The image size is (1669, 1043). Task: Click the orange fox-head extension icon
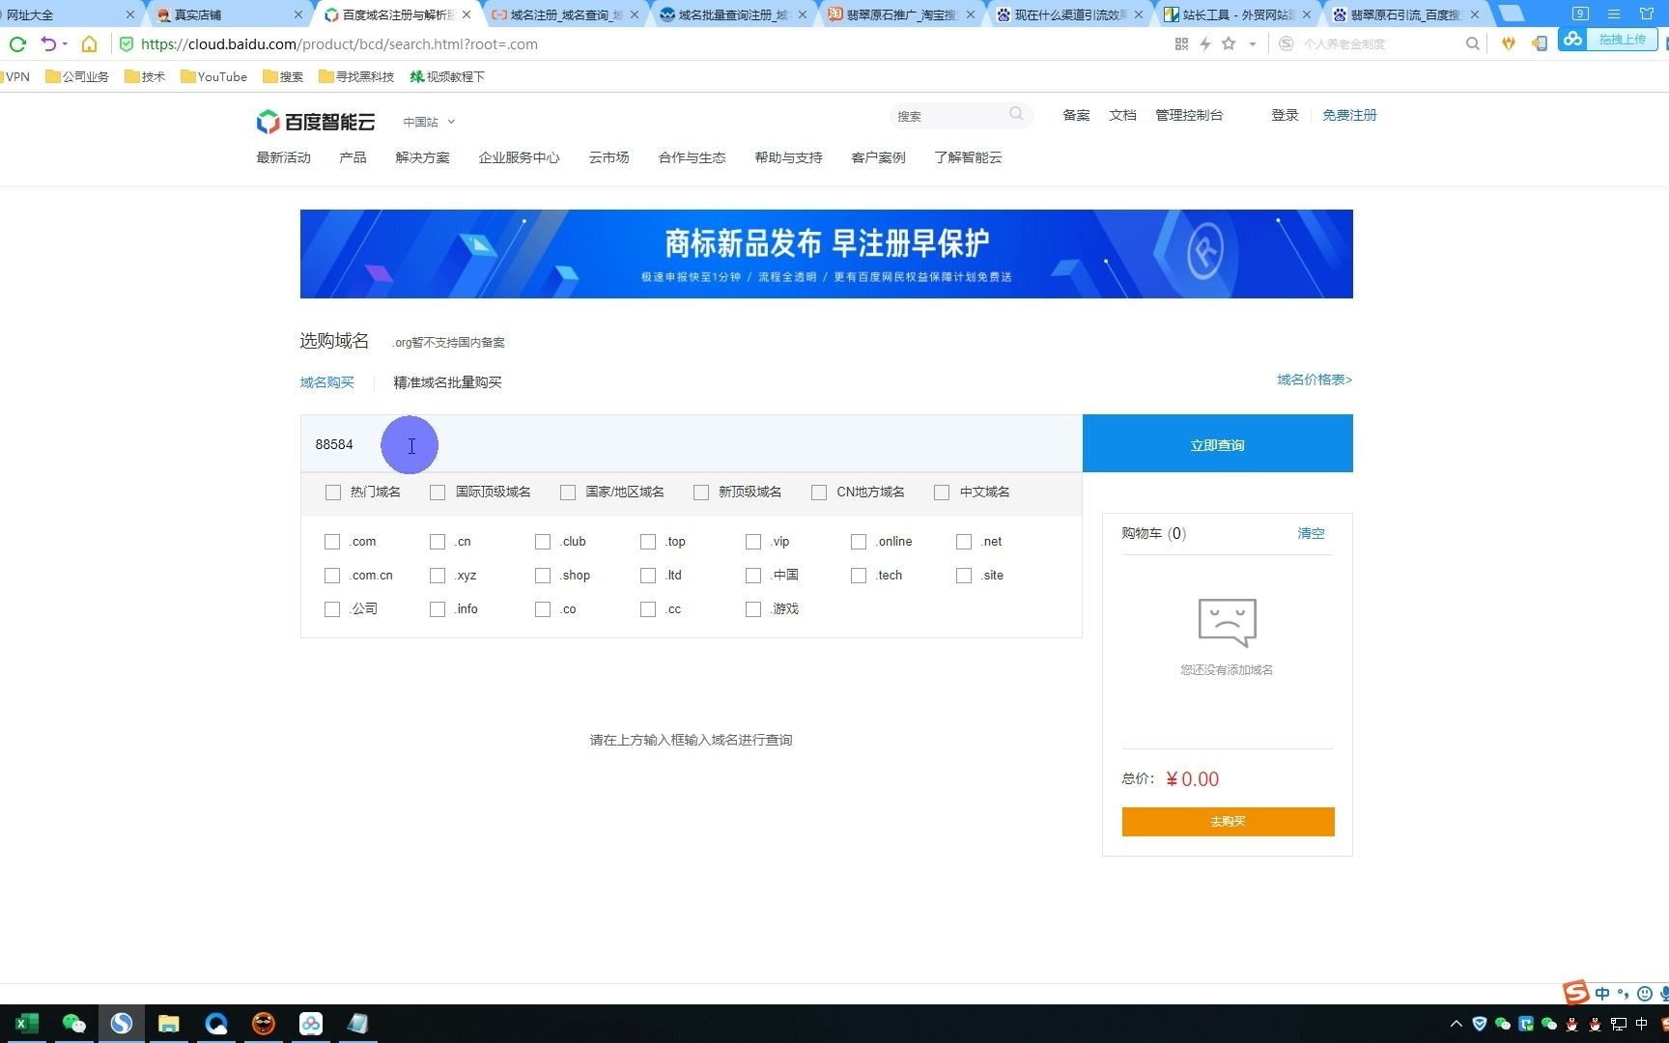coord(1508,43)
